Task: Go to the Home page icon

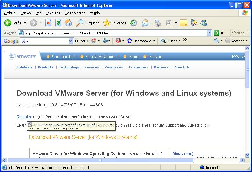Action: [68, 23]
